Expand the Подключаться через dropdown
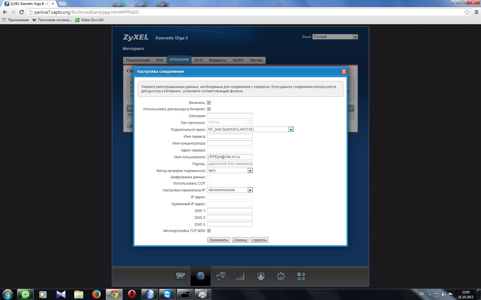This screenshot has width=481, height=300. click(291, 129)
